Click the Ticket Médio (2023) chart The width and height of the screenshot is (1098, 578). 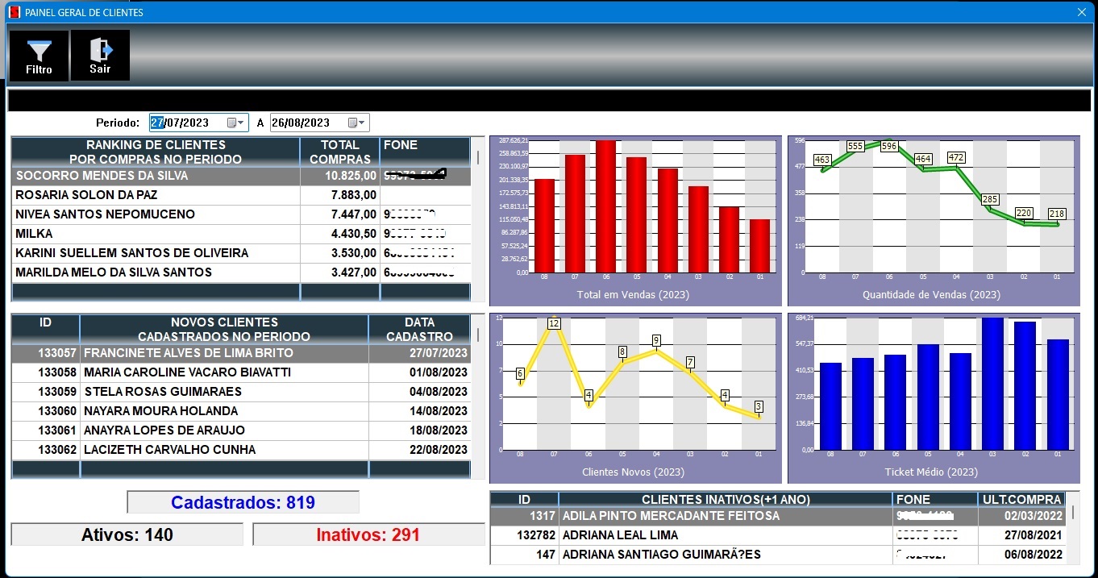934,397
